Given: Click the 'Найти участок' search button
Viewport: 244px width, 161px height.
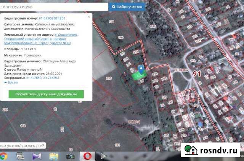Looking at the screenshot, I should (127, 6).
